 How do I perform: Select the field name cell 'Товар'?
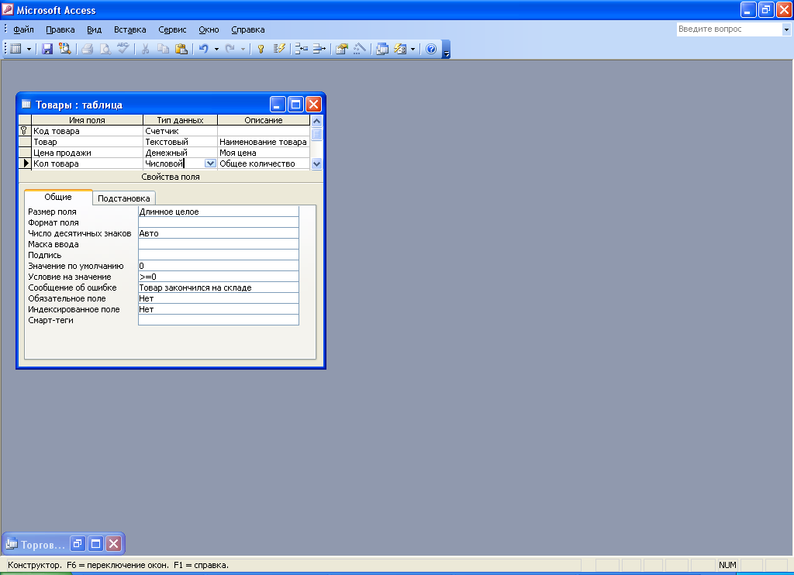[87, 142]
